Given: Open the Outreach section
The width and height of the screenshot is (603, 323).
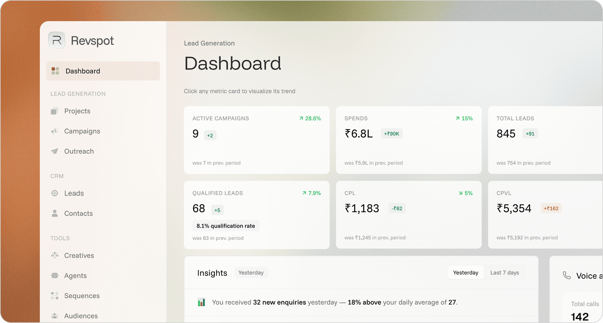Looking at the screenshot, I should pos(79,151).
